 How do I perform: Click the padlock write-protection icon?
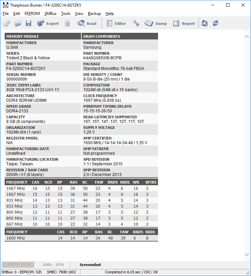[x=67, y=23]
